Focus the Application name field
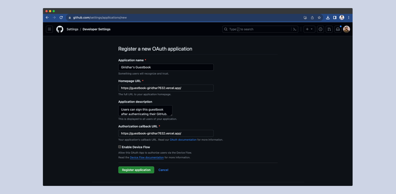 click(x=166, y=67)
